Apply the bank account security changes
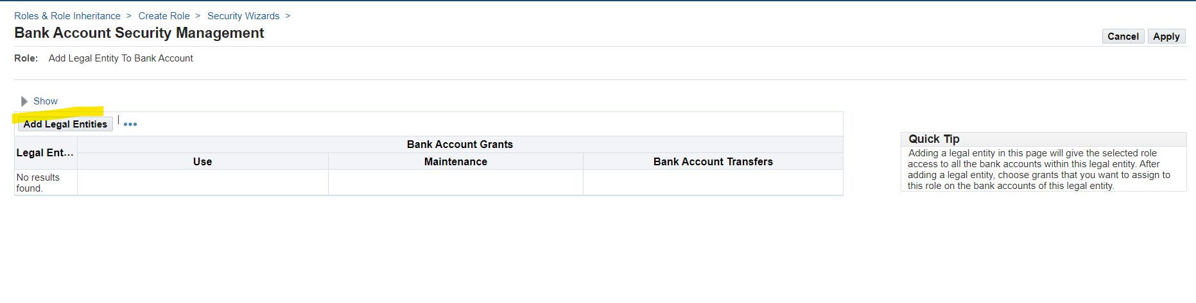1196x303 pixels. coord(1166,37)
